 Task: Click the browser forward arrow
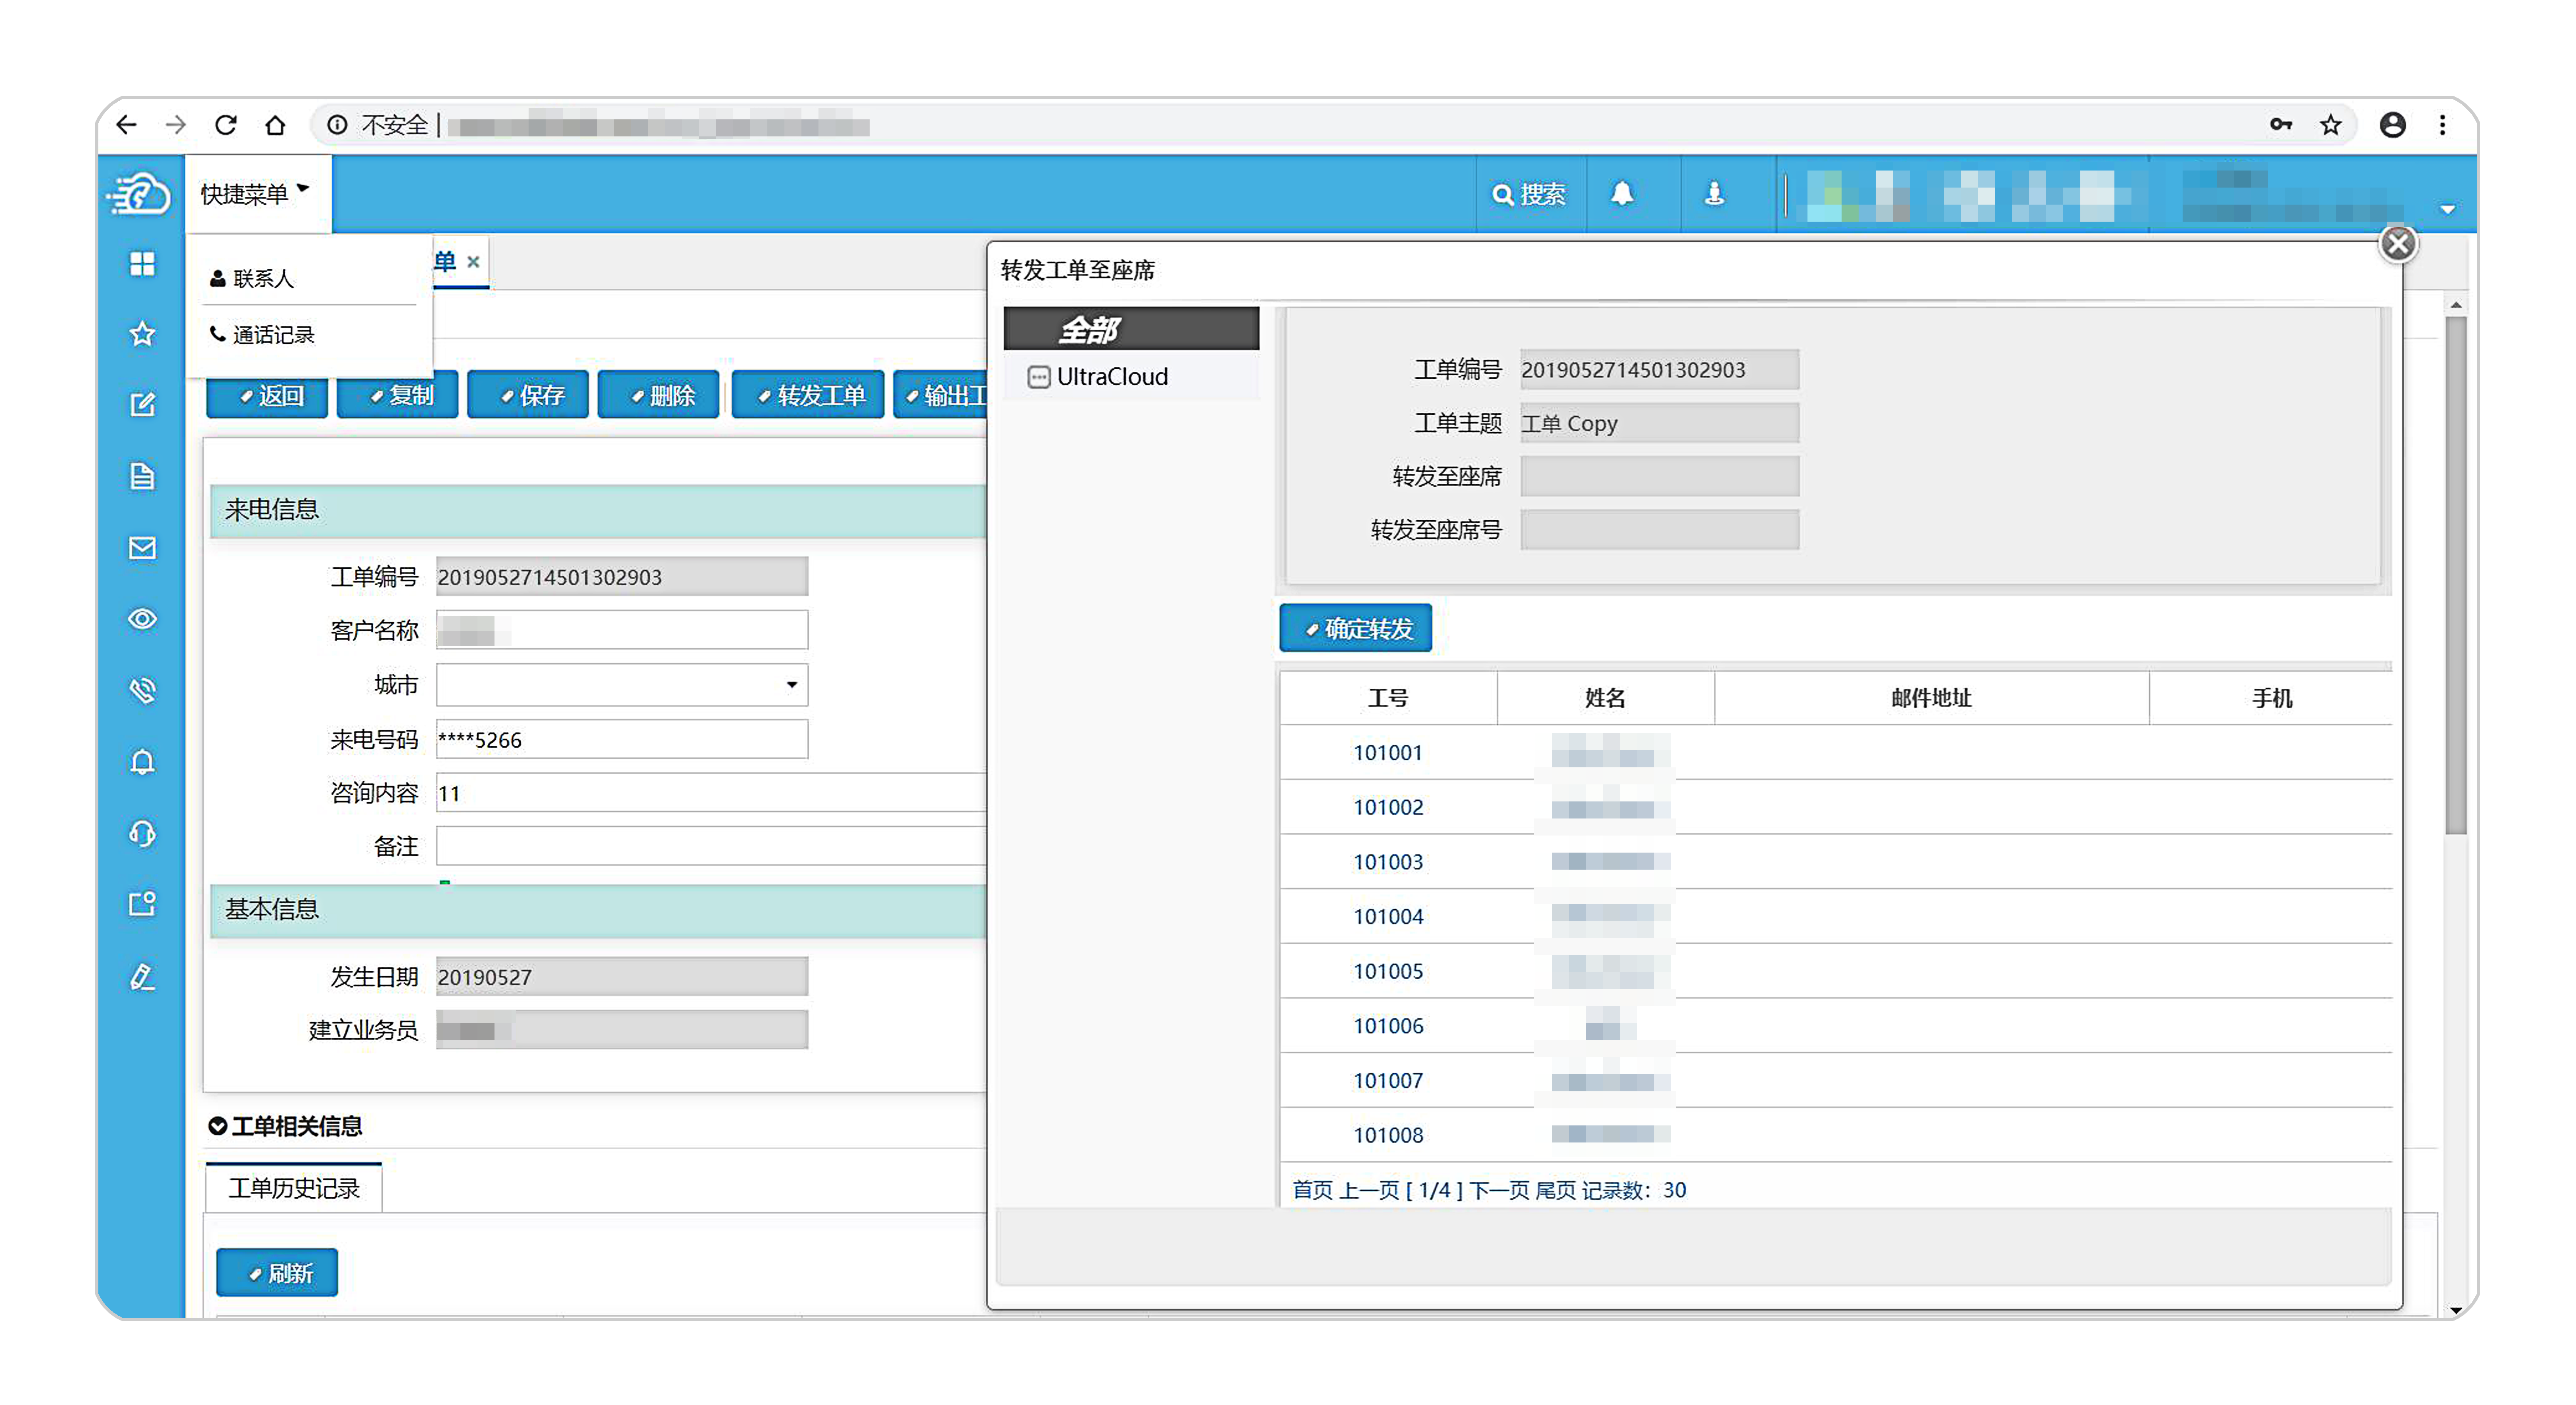pos(176,125)
